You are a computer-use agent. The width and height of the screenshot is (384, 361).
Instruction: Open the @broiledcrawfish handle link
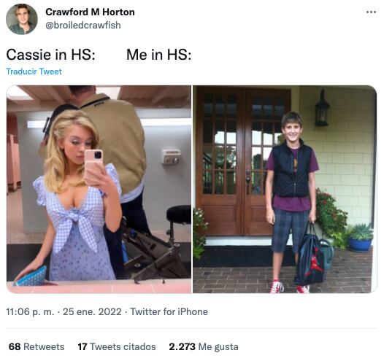(x=83, y=26)
